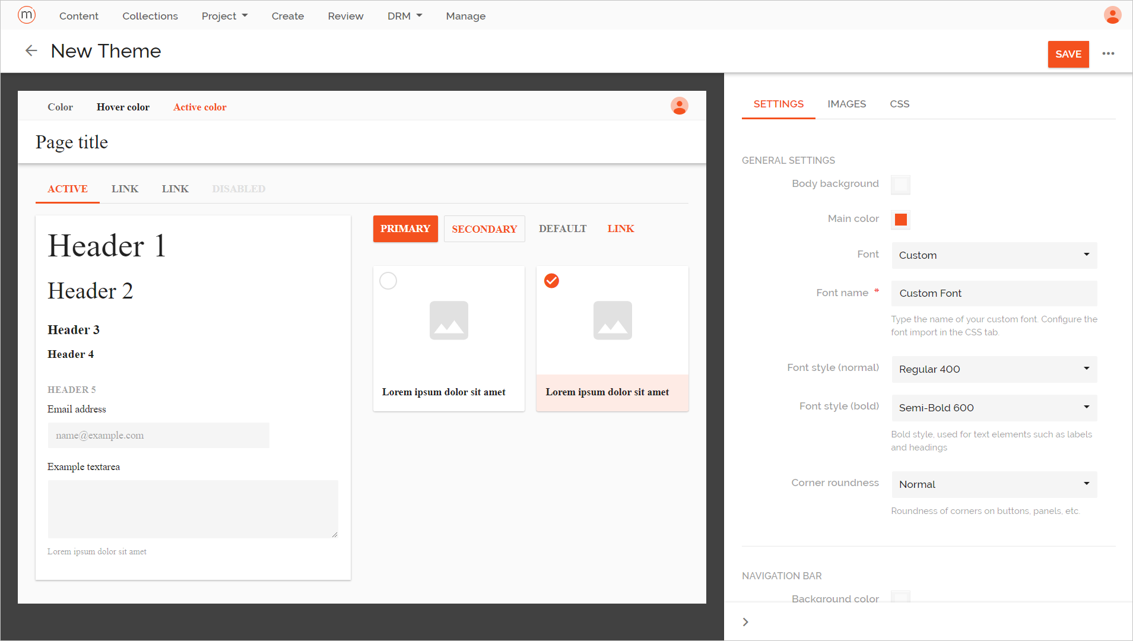Expand the Project menu in top navigation
This screenshot has width=1133, height=641.
[224, 16]
